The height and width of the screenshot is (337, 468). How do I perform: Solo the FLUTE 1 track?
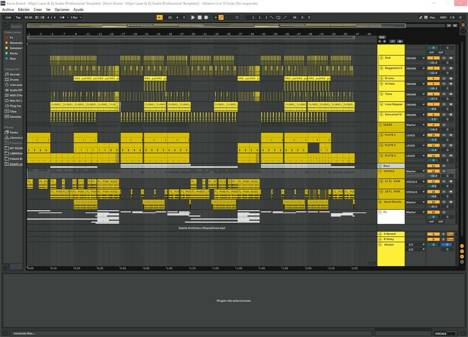(x=444, y=135)
